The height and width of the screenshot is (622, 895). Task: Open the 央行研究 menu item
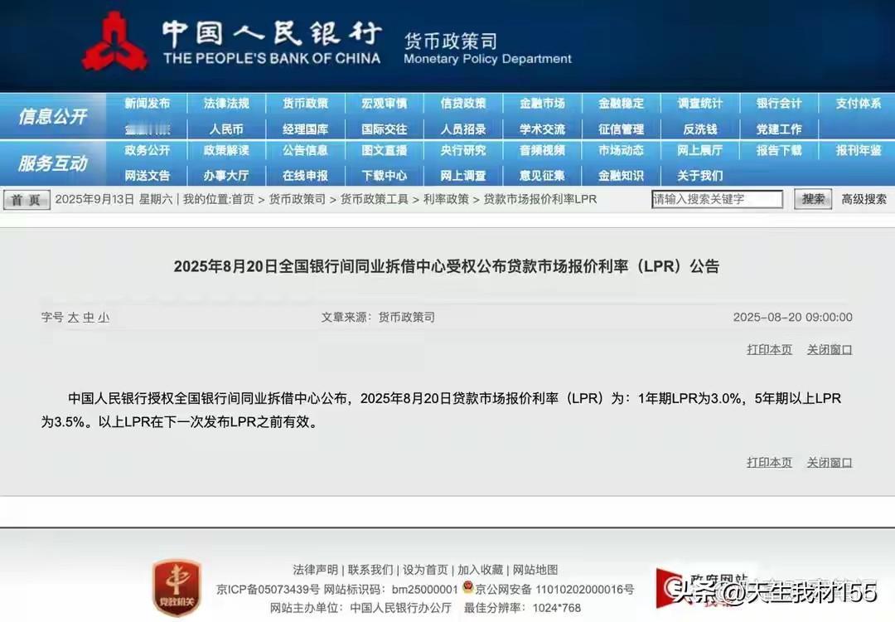pos(463,150)
